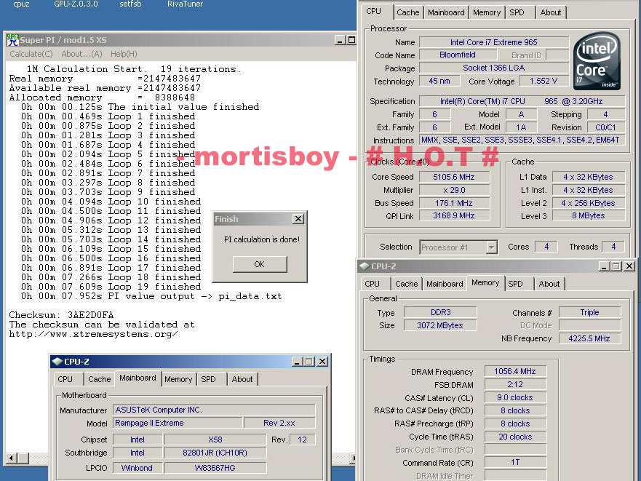Click the Chipset field X58
Image resolution: width=641 pixels, height=481 pixels.
[x=215, y=440]
